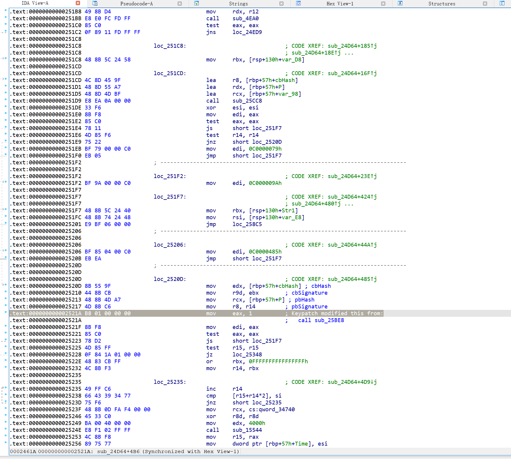Close the Pseudocode-A tab
The width and height of the screenshot is (511, 459).
click(180, 4)
